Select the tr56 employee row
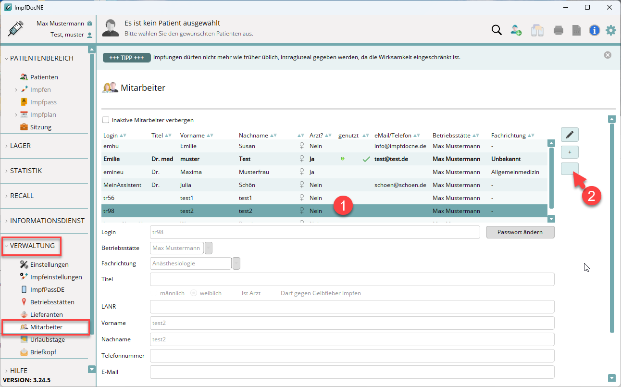The image size is (621, 387). click(x=324, y=198)
